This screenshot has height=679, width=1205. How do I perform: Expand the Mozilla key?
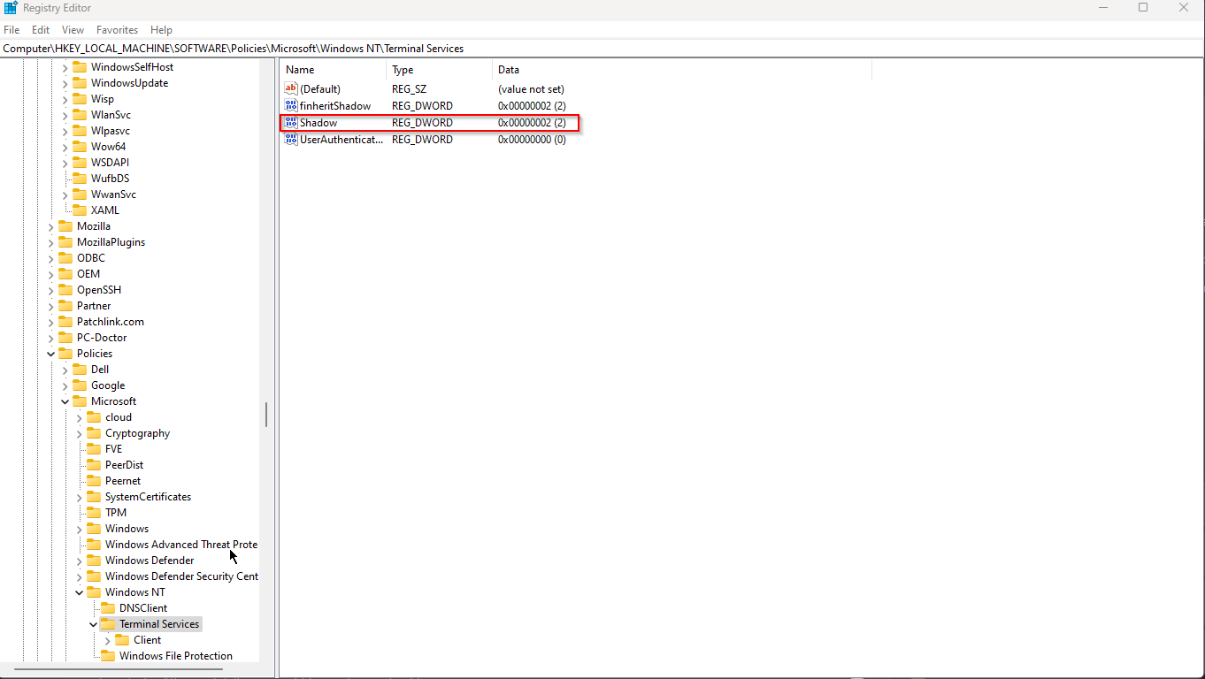51,226
